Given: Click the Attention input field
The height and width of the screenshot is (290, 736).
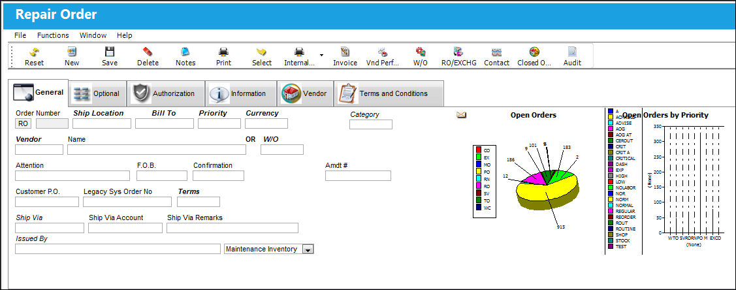Looking at the screenshot, I should (x=72, y=176).
